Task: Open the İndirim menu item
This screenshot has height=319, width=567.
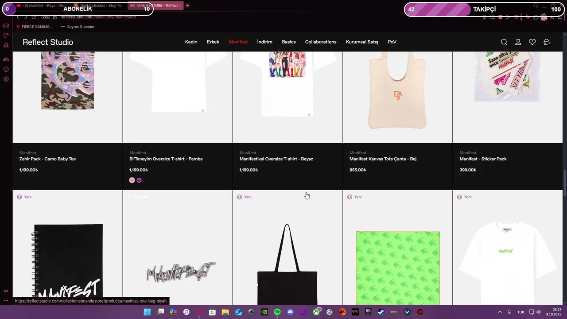Action: coord(265,42)
